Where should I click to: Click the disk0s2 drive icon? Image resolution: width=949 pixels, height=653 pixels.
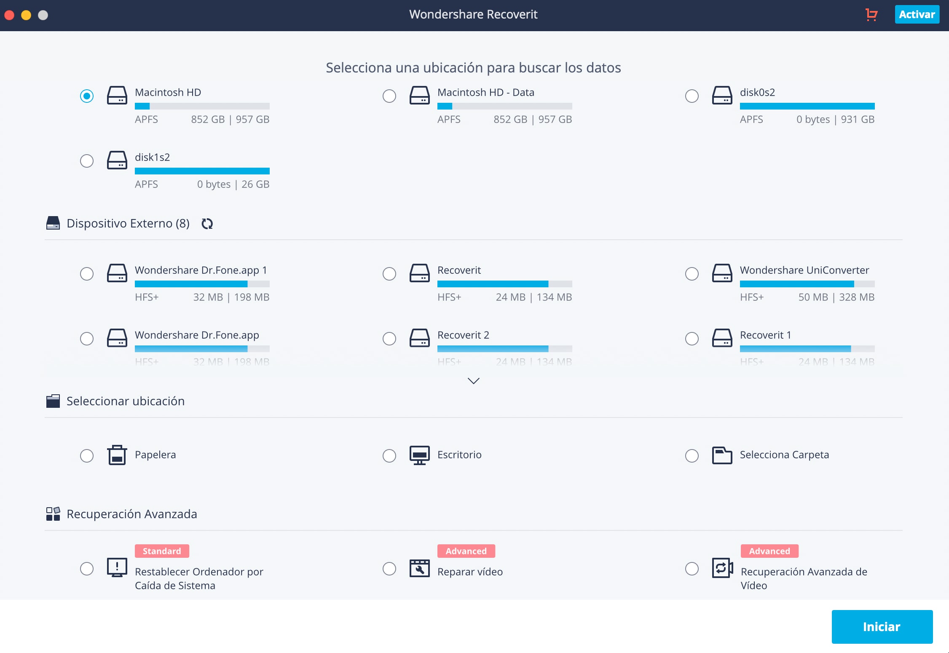tap(722, 95)
